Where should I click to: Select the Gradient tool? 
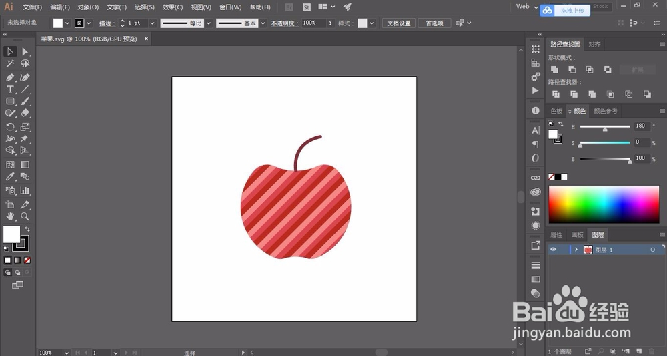click(25, 165)
